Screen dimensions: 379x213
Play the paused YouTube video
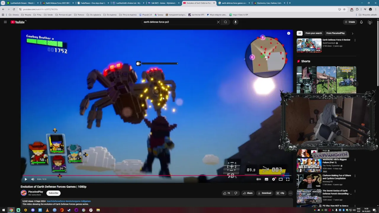pos(26,179)
